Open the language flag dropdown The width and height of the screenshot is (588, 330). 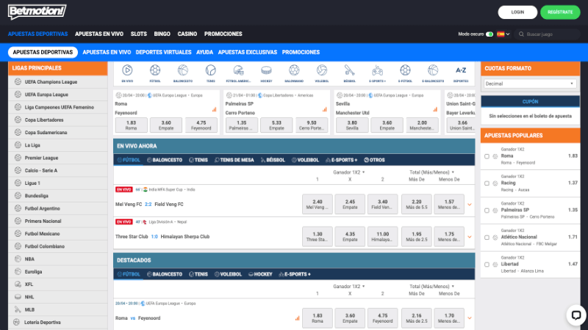point(503,34)
